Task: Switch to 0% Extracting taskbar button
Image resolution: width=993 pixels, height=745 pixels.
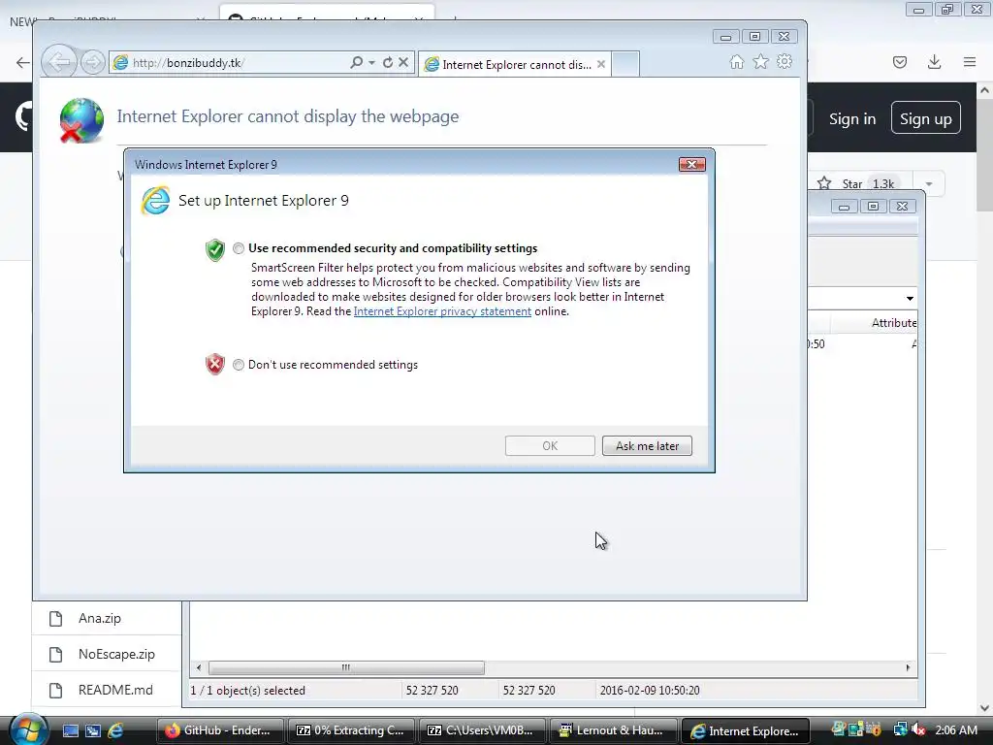Action: point(351,730)
